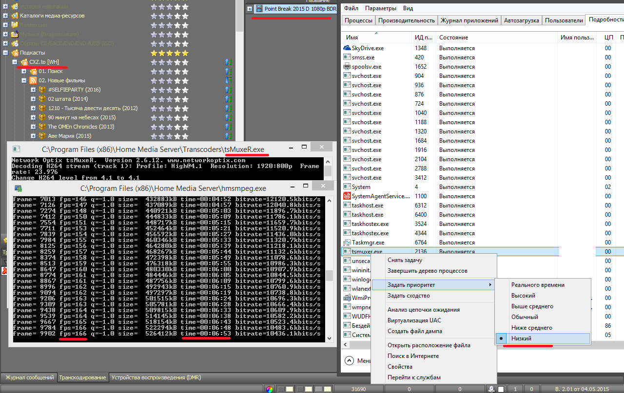Viewport: 624px width, 393px height.
Task: Click Завершить дерево процессов
Action: tap(427, 271)
